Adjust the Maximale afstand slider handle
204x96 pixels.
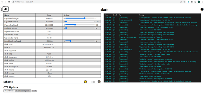point(75,25)
